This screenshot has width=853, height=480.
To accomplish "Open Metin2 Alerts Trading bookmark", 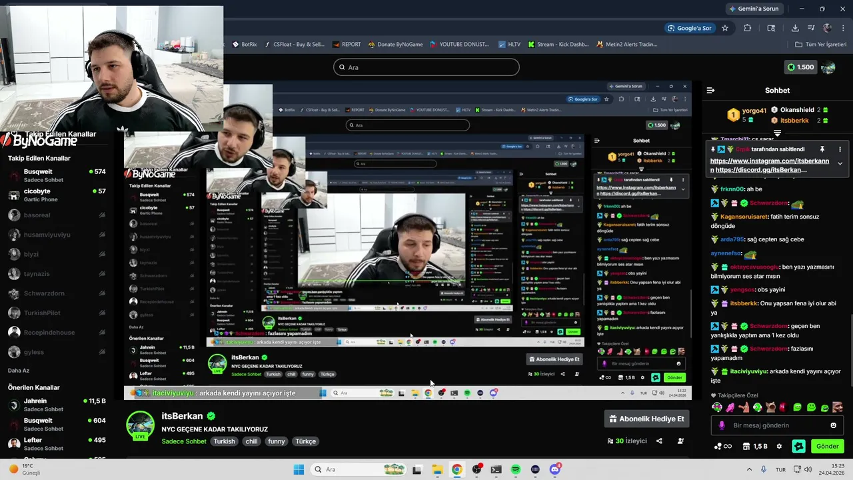I will click(626, 45).
